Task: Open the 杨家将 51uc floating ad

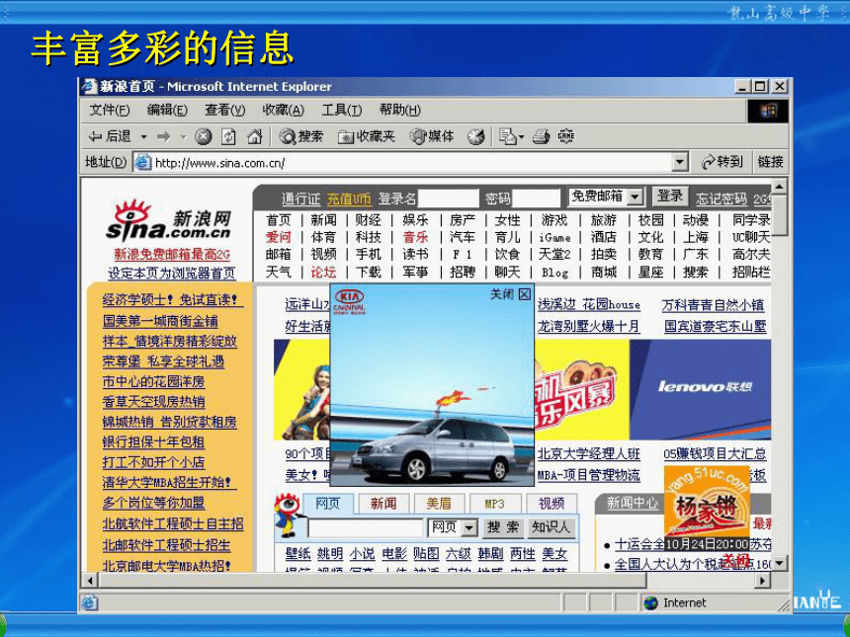Action: click(x=707, y=502)
